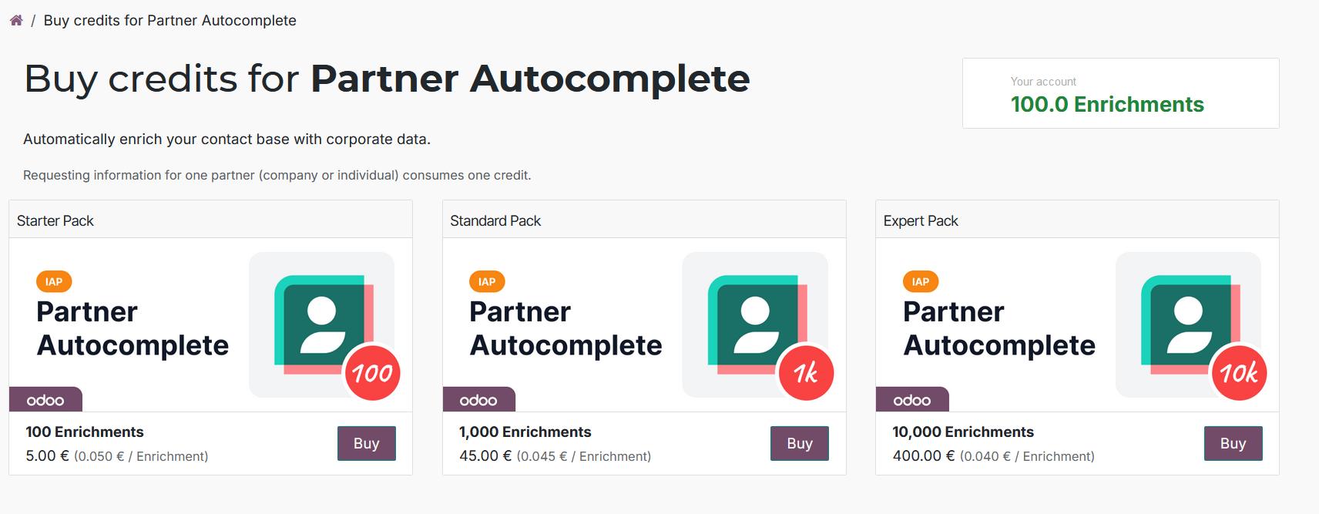Click the Standard Pack contact icon
The width and height of the screenshot is (1319, 514).
tap(757, 324)
